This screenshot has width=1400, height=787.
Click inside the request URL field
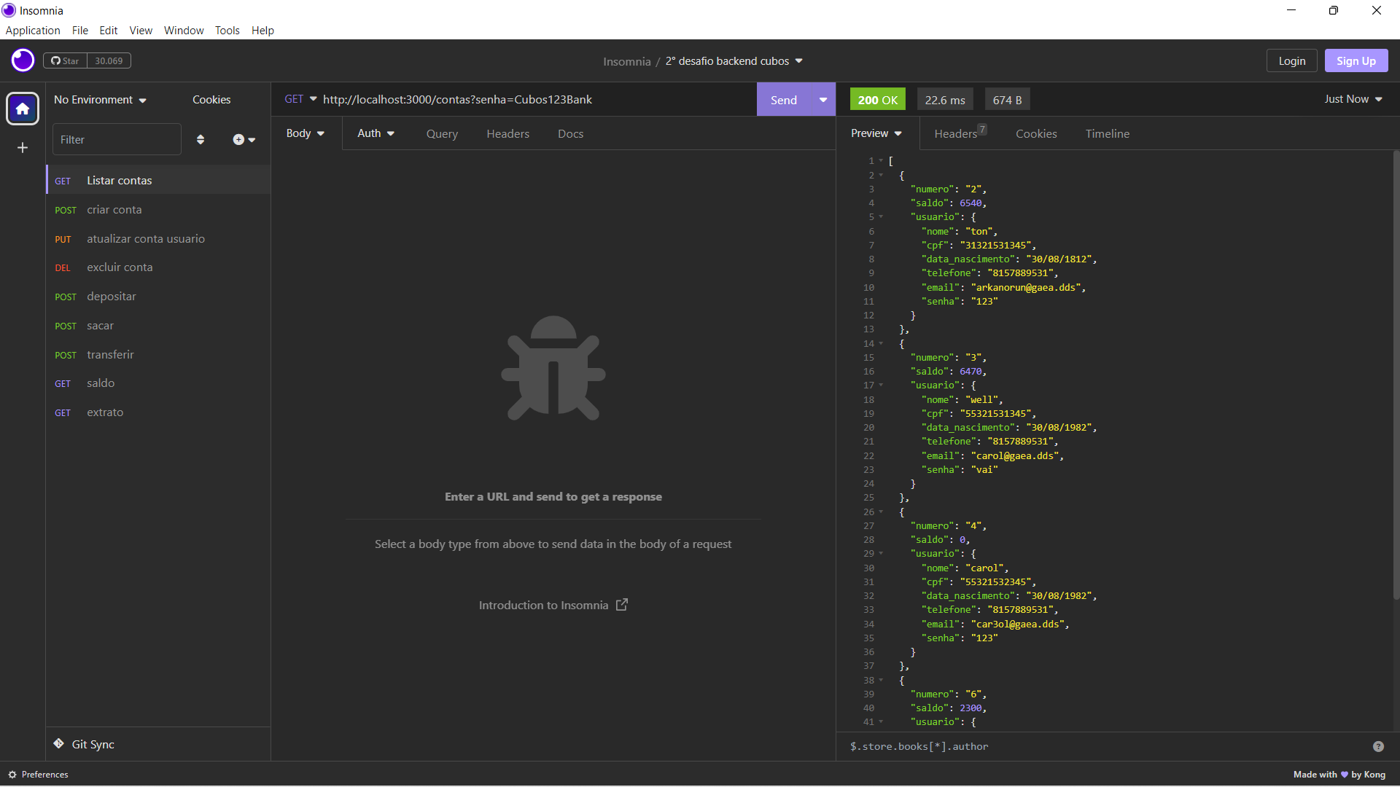coord(510,99)
